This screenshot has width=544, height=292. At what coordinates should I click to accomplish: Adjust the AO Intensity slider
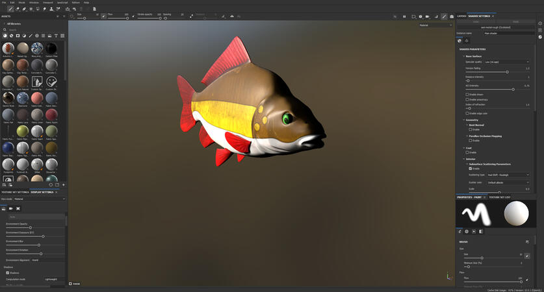click(512, 90)
